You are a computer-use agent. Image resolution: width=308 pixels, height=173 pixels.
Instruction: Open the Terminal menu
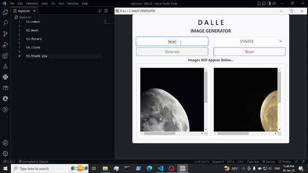coord(73,3)
